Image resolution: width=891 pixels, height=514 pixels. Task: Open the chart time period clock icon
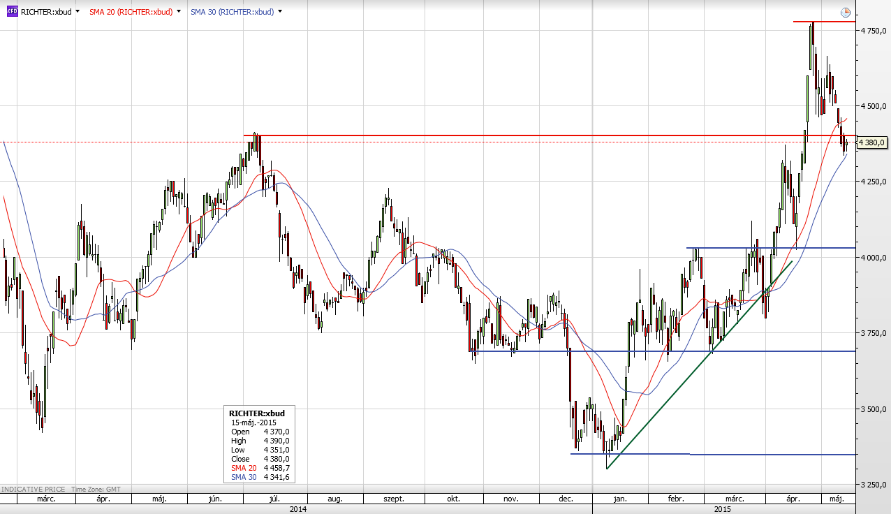tap(846, 13)
